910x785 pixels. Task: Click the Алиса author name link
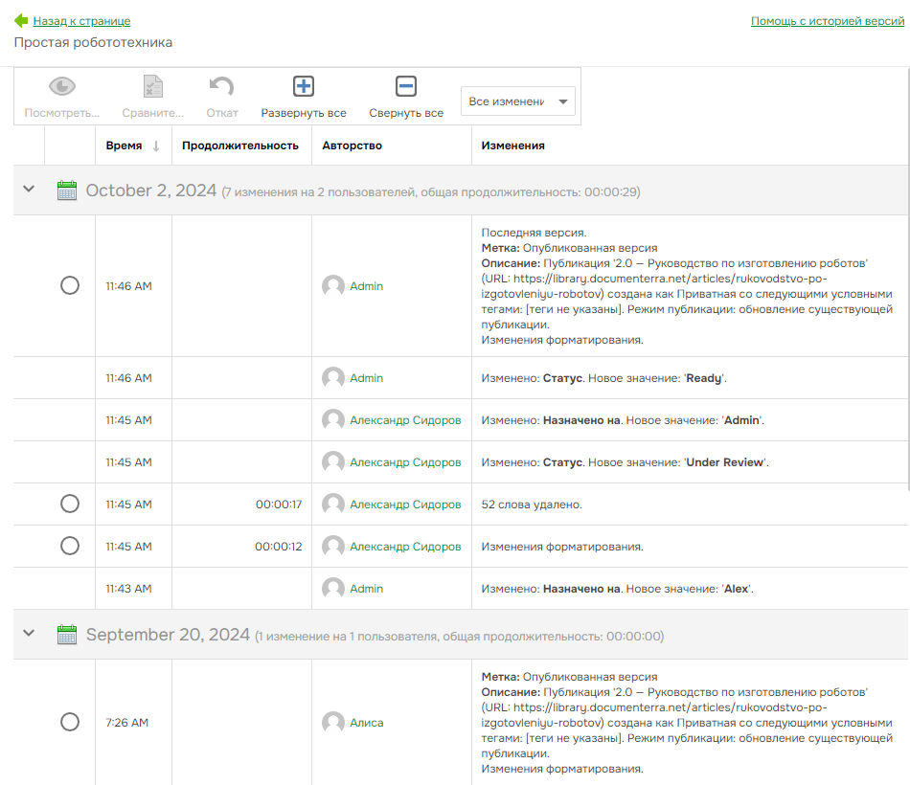[366, 723]
